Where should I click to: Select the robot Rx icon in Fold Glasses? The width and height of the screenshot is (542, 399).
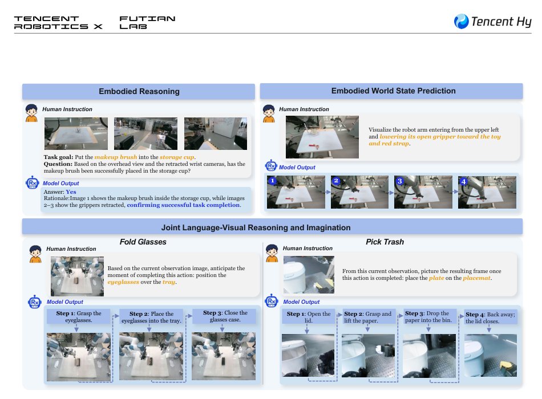pos(35,302)
